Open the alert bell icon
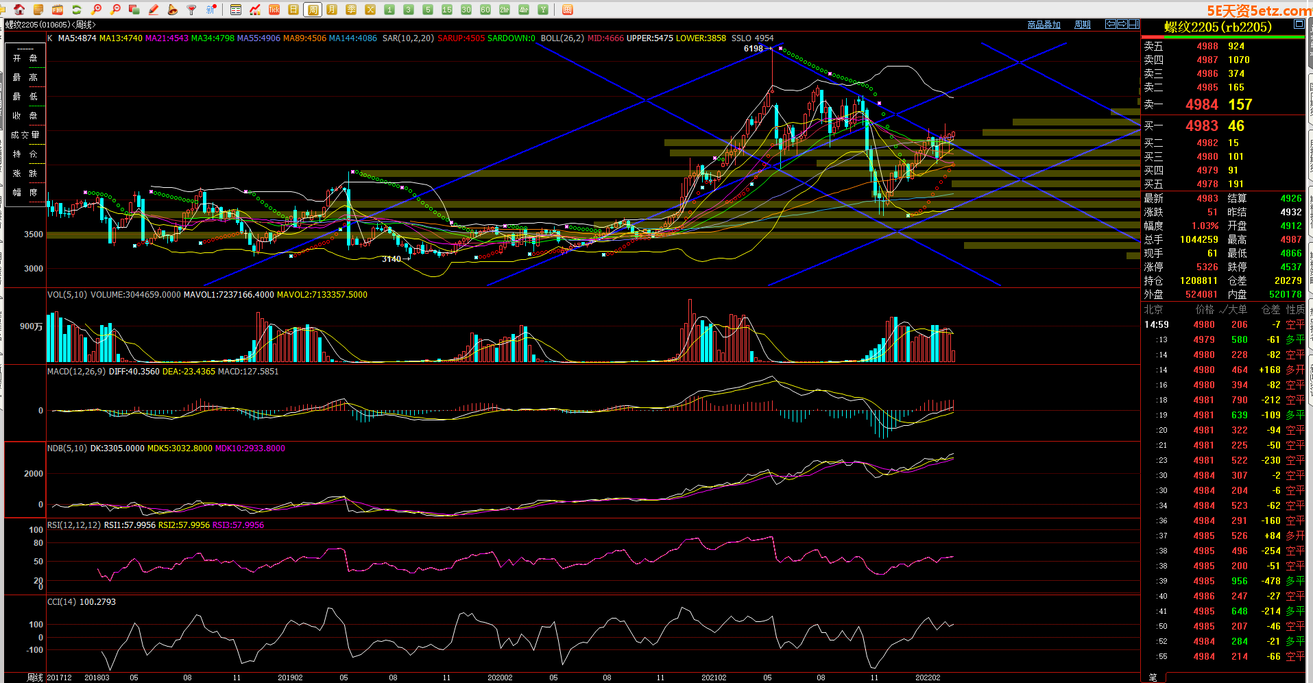 pos(173,10)
